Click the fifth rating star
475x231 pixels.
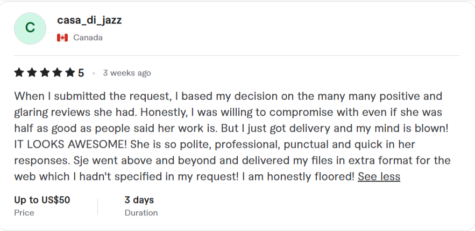click(x=69, y=73)
